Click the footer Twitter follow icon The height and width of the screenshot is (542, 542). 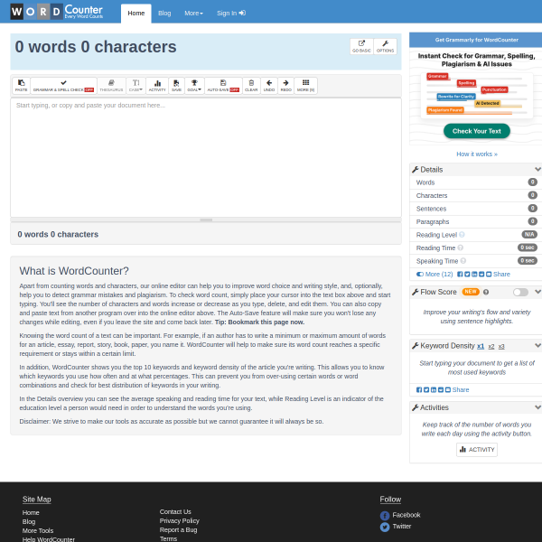pyautogui.click(x=385, y=527)
